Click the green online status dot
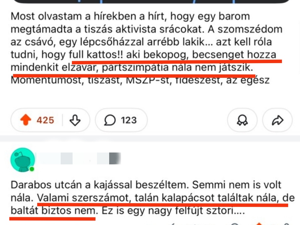The width and height of the screenshot is (300, 225). point(32,169)
